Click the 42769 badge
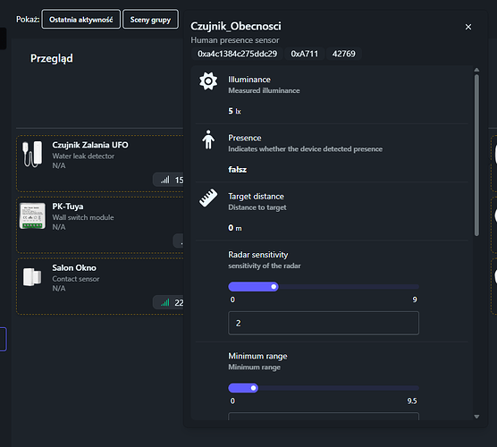This screenshot has width=497, height=447. pos(344,54)
